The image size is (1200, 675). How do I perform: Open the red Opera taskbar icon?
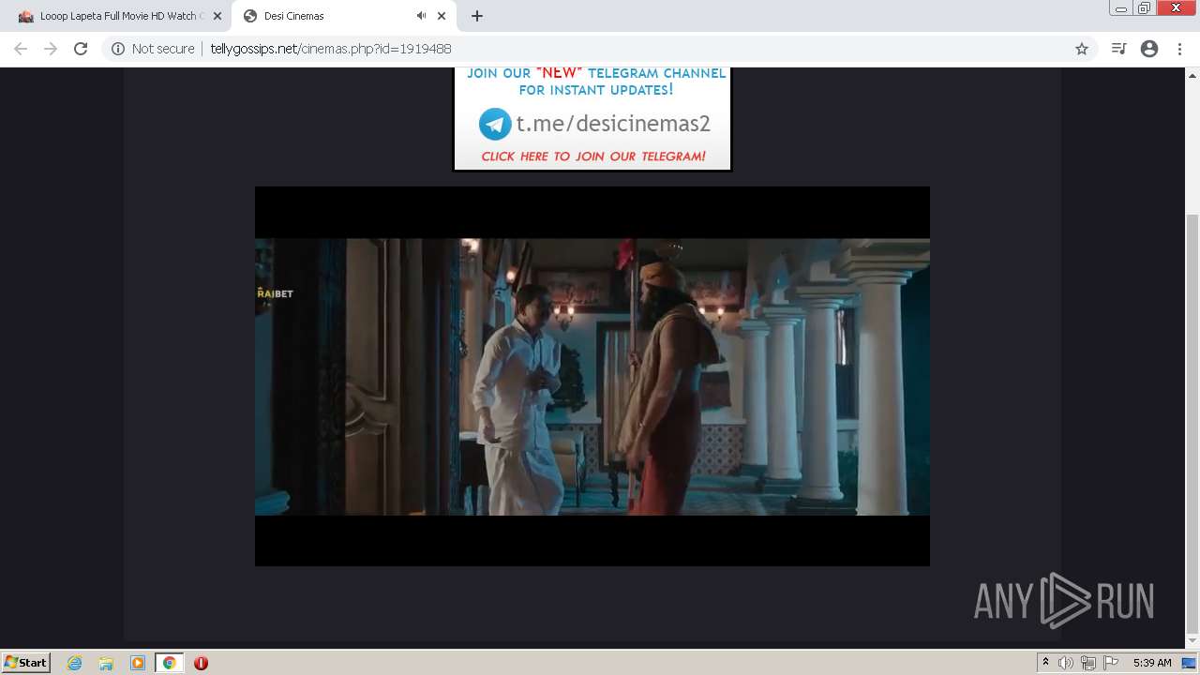coord(201,663)
